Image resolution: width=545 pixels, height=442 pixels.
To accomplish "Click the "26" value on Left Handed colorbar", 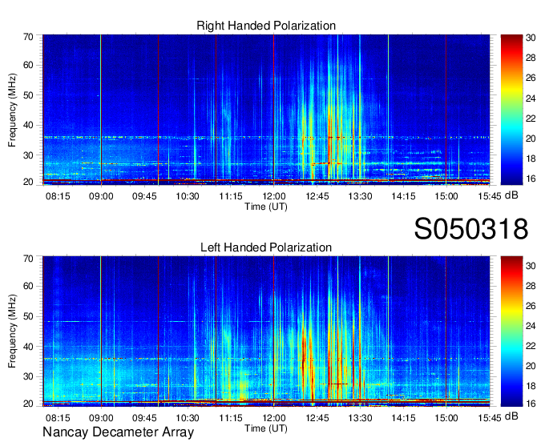I will coord(531,306).
